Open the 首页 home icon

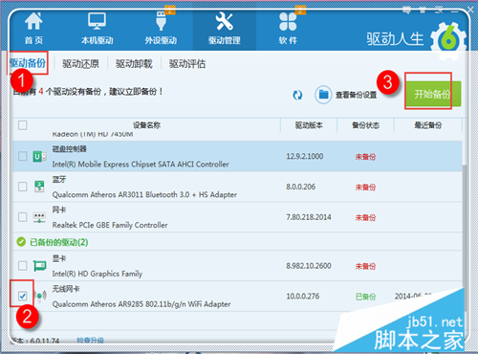[x=33, y=21]
